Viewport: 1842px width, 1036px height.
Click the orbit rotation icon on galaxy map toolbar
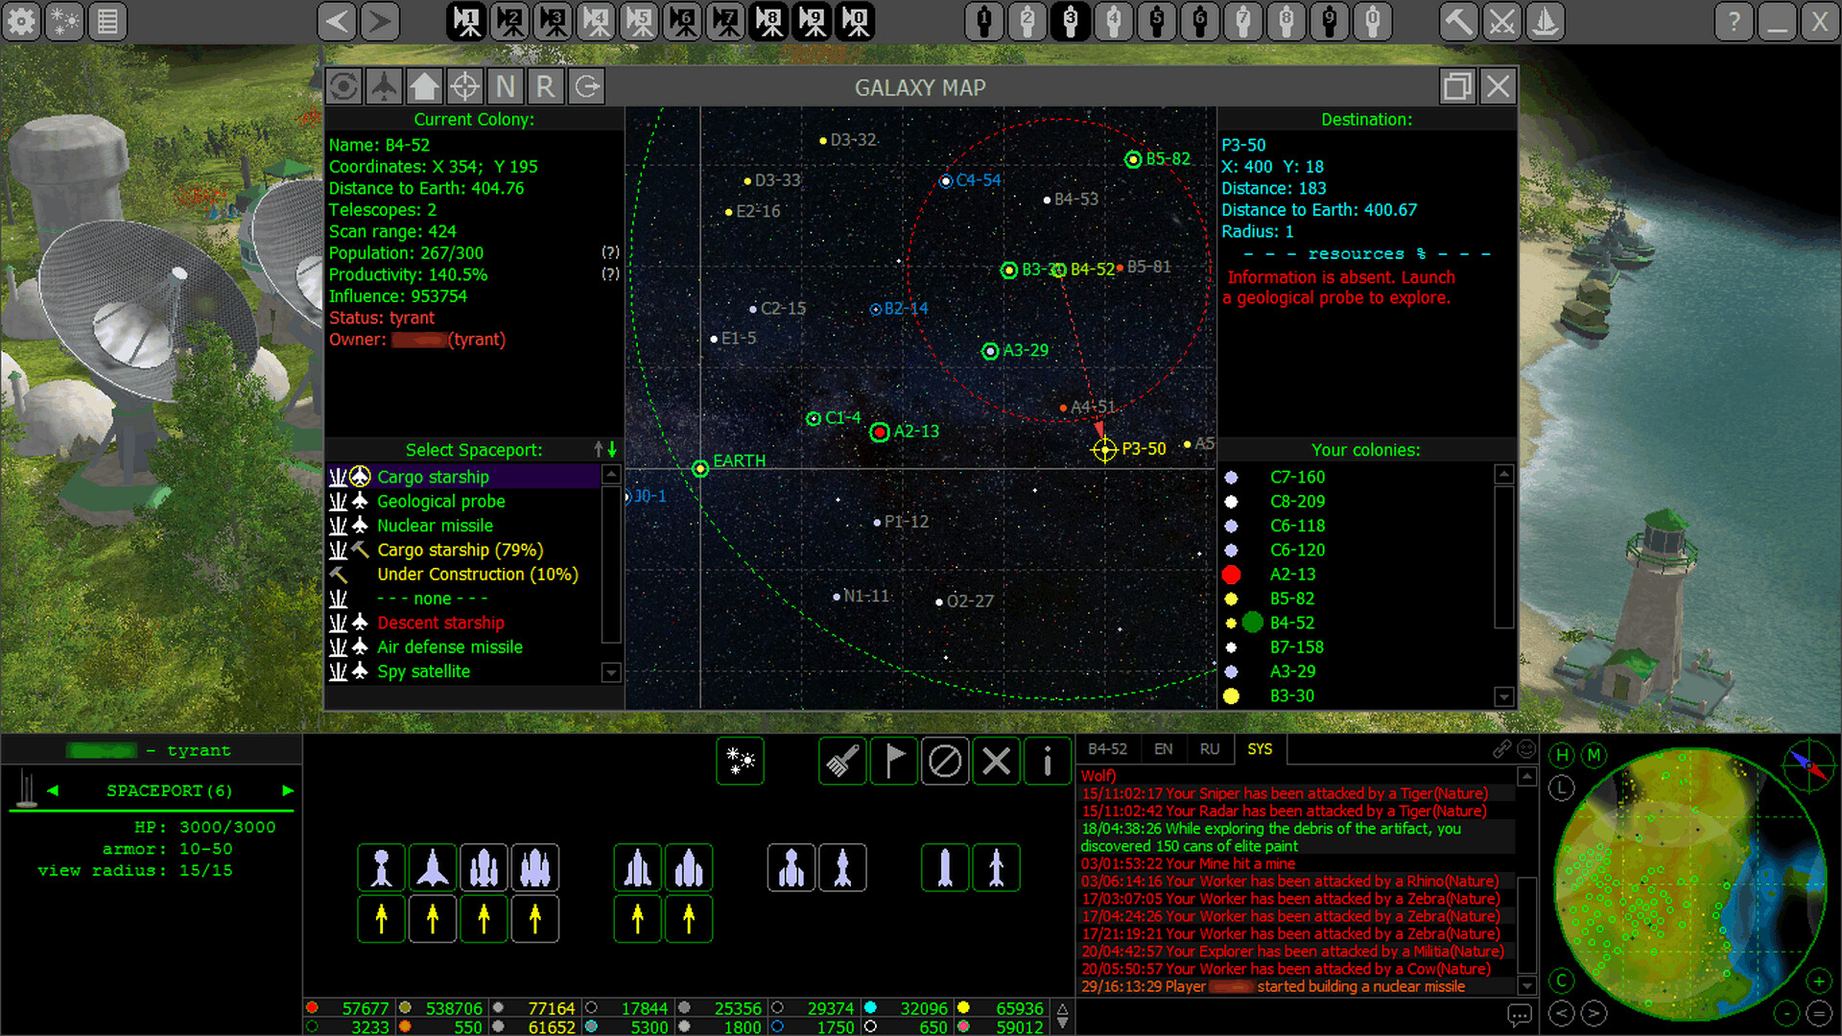pyautogui.click(x=345, y=86)
